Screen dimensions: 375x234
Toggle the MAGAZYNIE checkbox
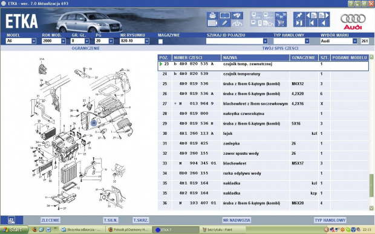pyautogui.click(x=160, y=41)
